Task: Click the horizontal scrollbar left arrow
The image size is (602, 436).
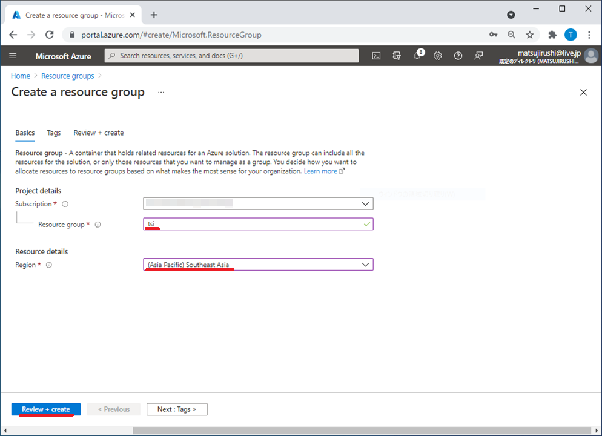Action: [x=5, y=431]
